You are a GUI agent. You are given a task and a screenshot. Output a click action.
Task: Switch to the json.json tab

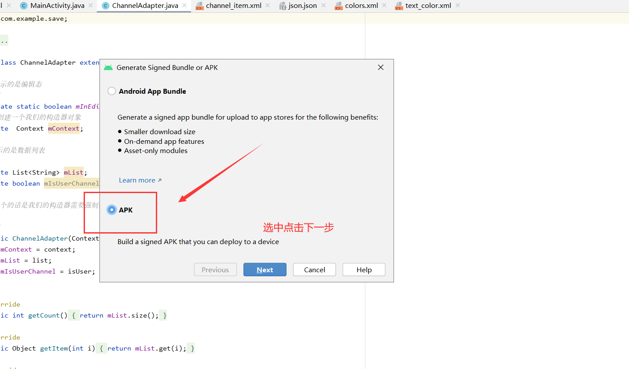point(302,6)
